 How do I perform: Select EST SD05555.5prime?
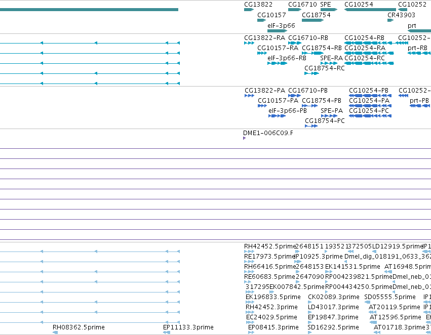pyautogui.click(x=367, y=302)
